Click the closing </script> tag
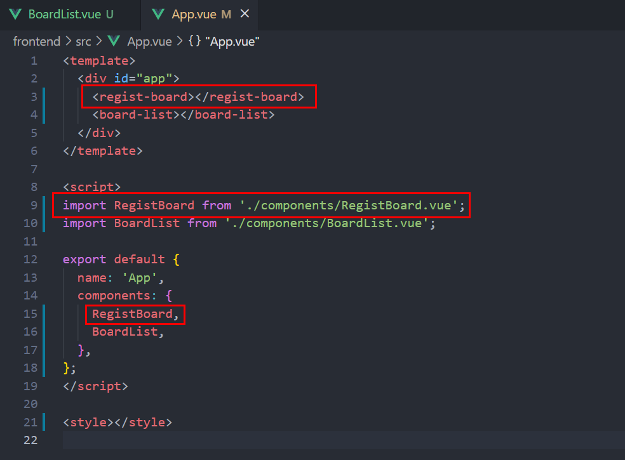The image size is (625, 460). [96, 387]
